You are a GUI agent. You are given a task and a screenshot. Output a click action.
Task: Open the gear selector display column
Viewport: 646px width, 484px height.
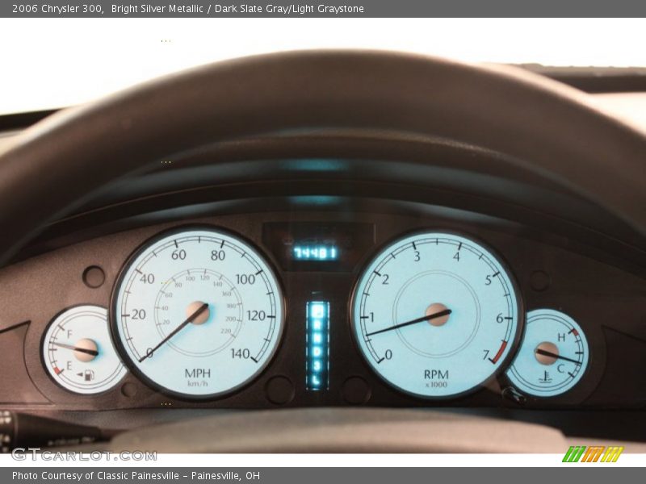click(x=317, y=343)
